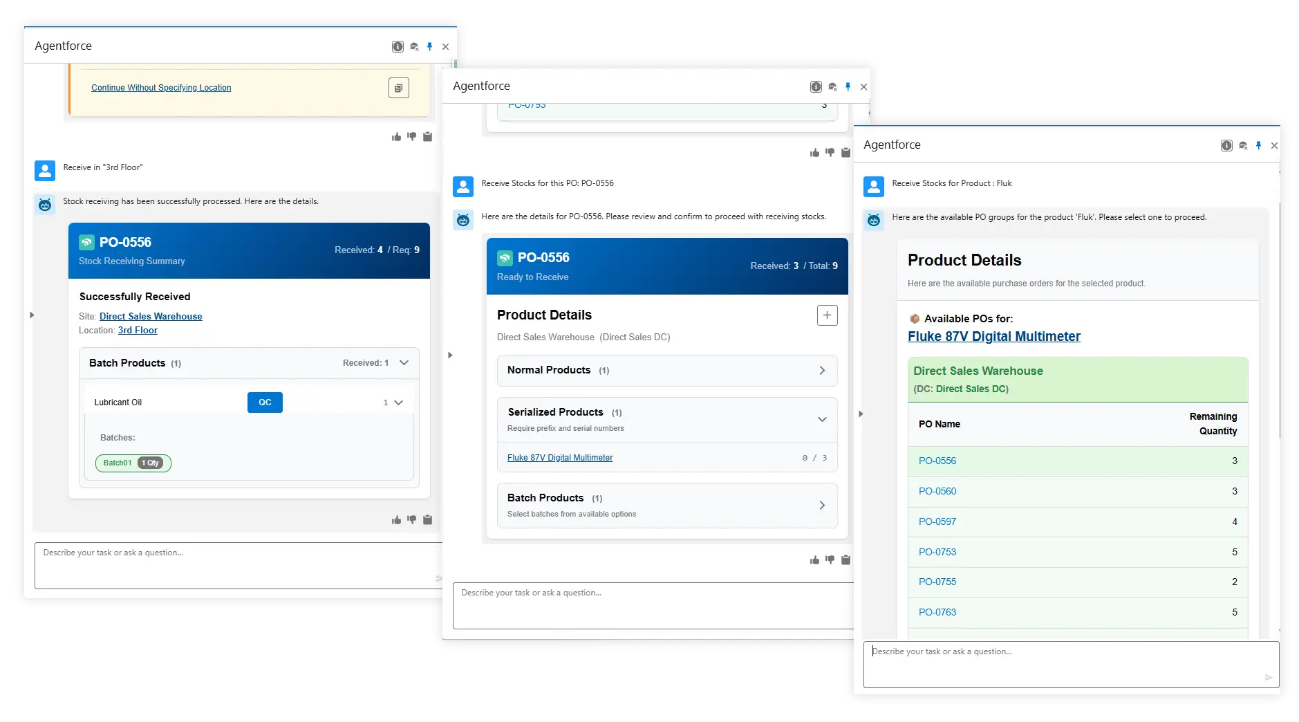Thumbs down the PO-0556 Ready to Receive response
Image resolution: width=1299 pixels, height=722 pixels.
pyautogui.click(x=830, y=560)
